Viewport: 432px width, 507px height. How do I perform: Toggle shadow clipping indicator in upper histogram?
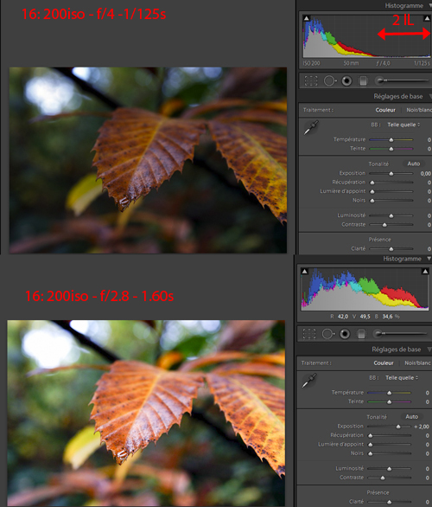pos(307,18)
